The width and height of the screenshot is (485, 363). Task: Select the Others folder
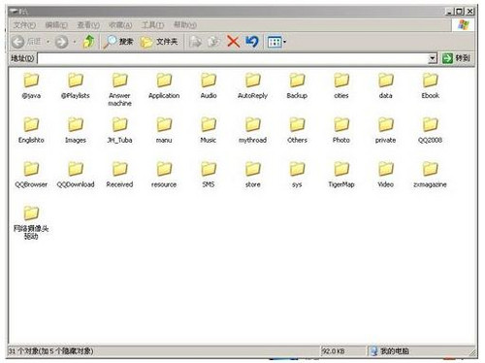pyautogui.click(x=297, y=130)
